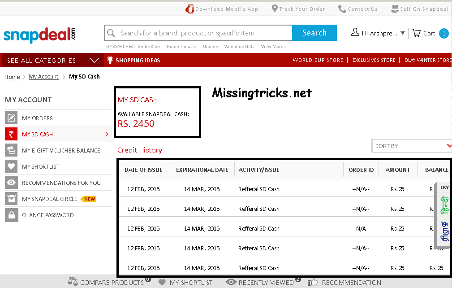The height and width of the screenshot is (288, 452).
Task: Open My Shortlist in sidebar menu
Action: tap(58, 166)
